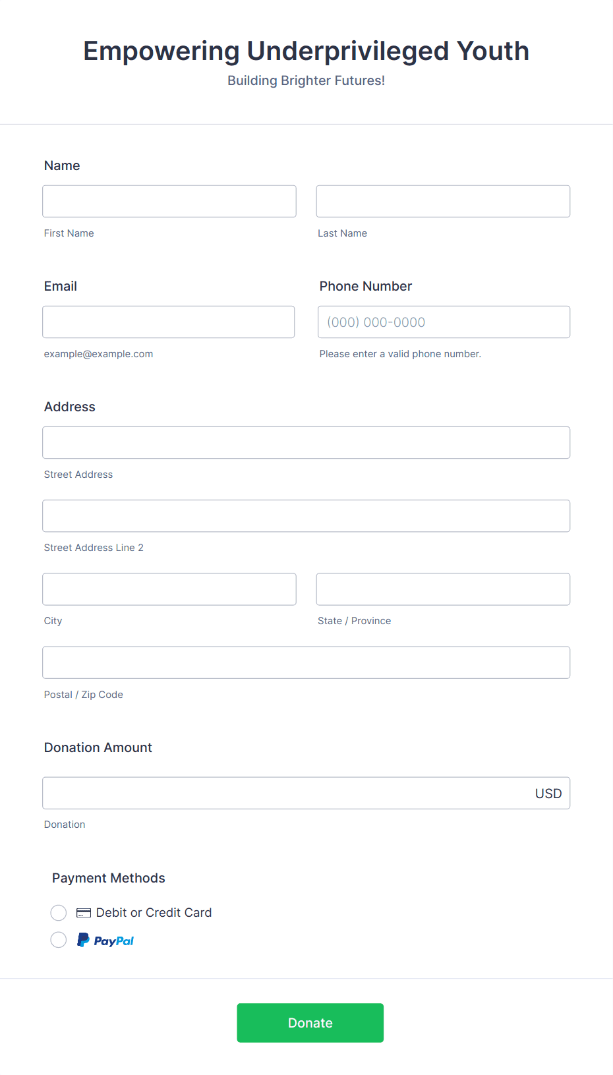Focus the First Name field

click(169, 201)
